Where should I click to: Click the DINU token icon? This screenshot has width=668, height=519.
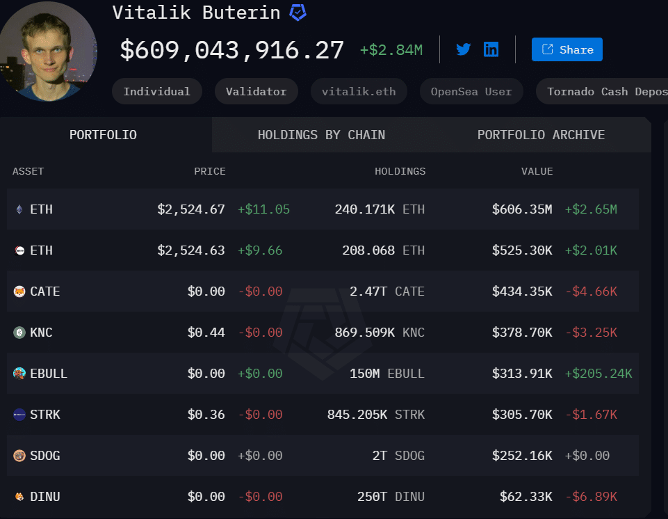tap(19, 497)
